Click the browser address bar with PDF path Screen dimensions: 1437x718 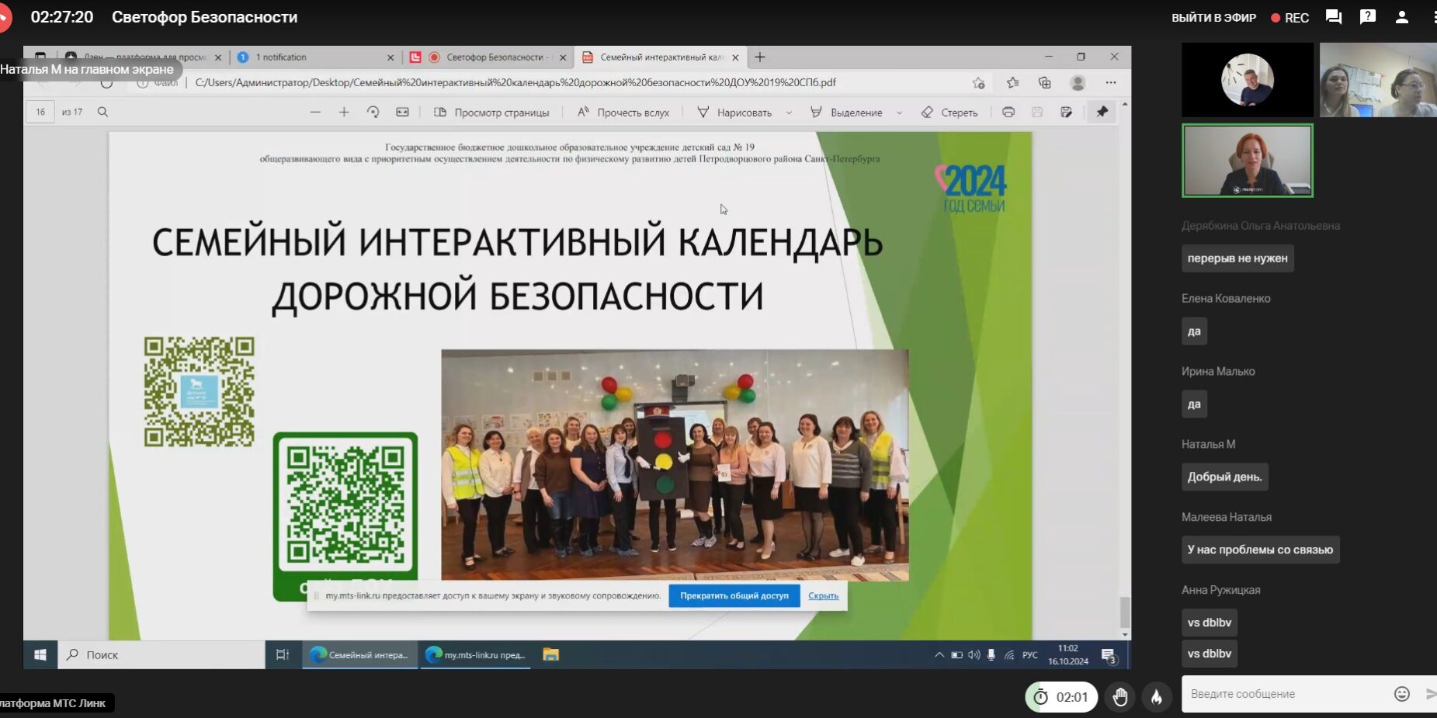point(515,82)
